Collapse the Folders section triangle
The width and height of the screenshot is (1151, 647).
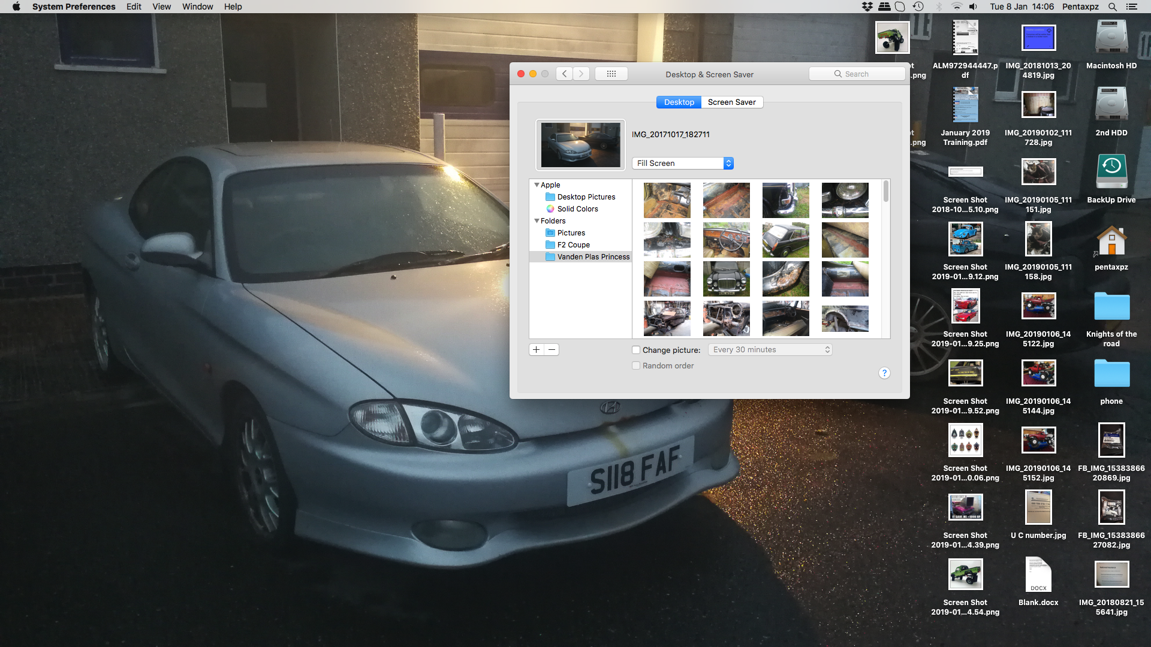(x=537, y=221)
